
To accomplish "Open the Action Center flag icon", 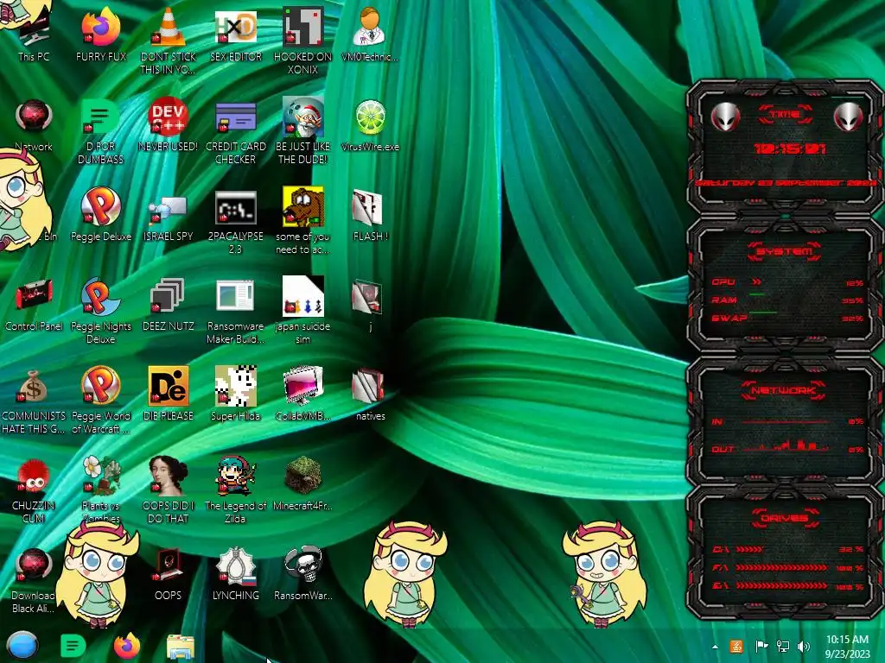I will click(761, 647).
